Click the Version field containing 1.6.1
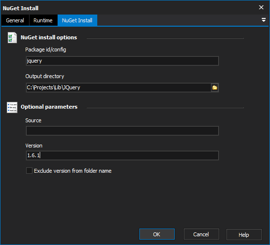Viewport: 270px width, 245px height. click(x=122, y=155)
